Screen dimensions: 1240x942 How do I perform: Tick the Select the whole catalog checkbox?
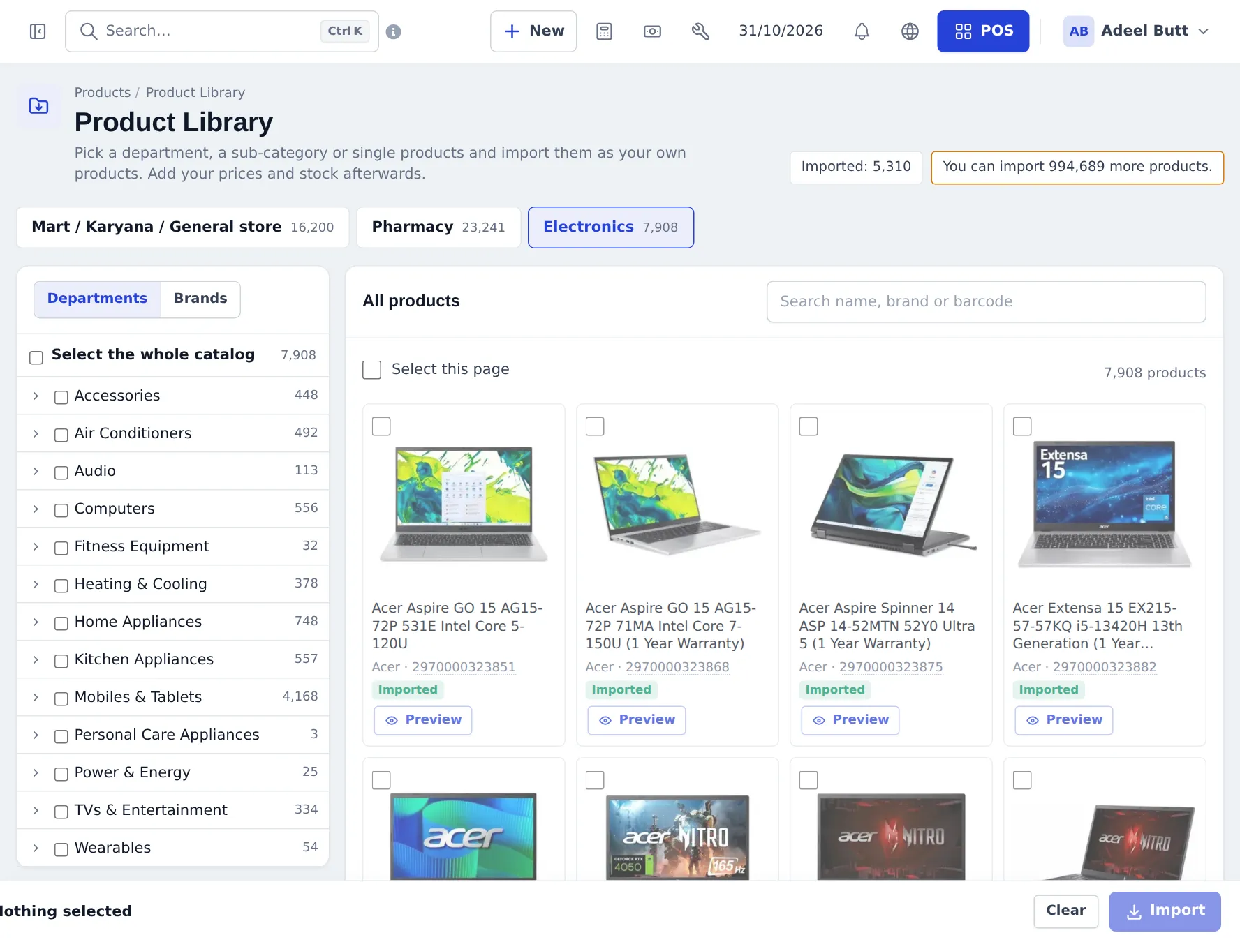[x=36, y=357]
